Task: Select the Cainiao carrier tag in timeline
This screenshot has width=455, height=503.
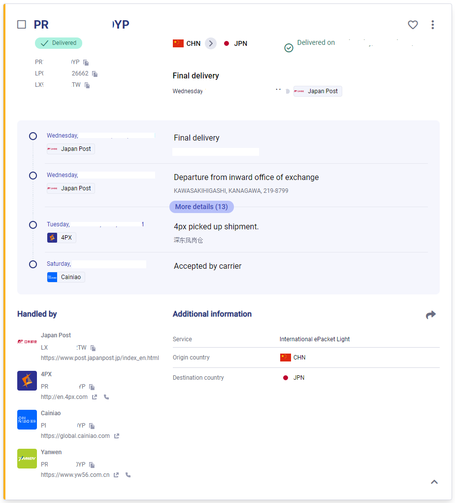Action: point(66,277)
